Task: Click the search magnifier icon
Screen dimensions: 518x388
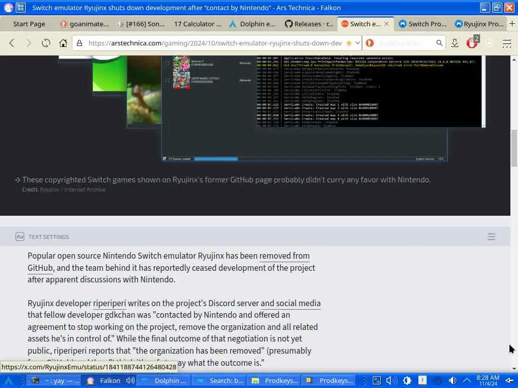Action: pyautogui.click(x=439, y=43)
